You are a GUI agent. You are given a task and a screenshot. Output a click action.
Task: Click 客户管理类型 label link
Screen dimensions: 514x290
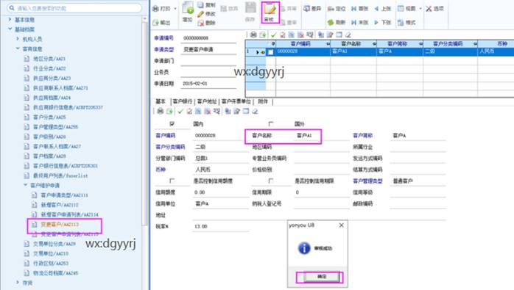point(367,181)
